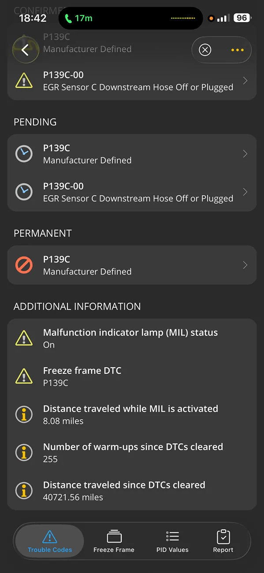264x573 pixels.
Task: Expand permanent P139C chevron
Action: point(245,265)
